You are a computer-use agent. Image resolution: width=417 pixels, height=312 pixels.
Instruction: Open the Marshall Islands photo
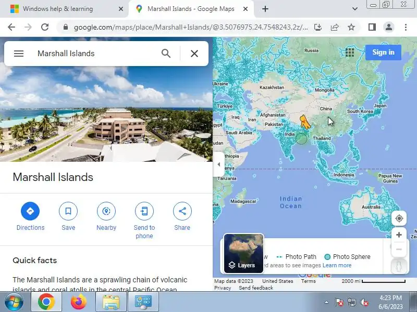click(x=106, y=114)
